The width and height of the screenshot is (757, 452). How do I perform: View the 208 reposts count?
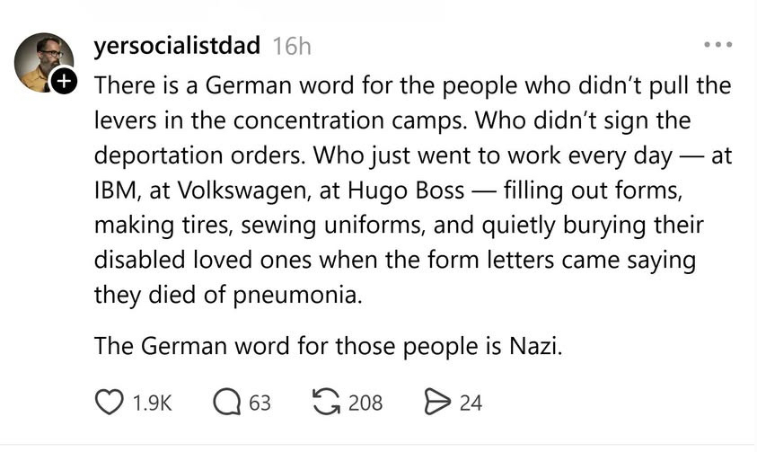pos(365,403)
